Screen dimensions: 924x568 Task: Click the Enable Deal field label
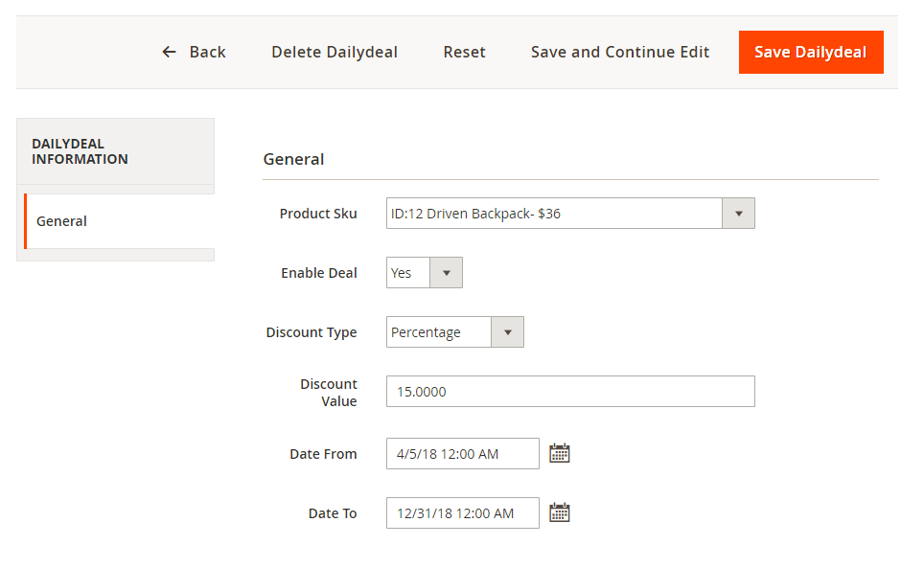coord(319,273)
